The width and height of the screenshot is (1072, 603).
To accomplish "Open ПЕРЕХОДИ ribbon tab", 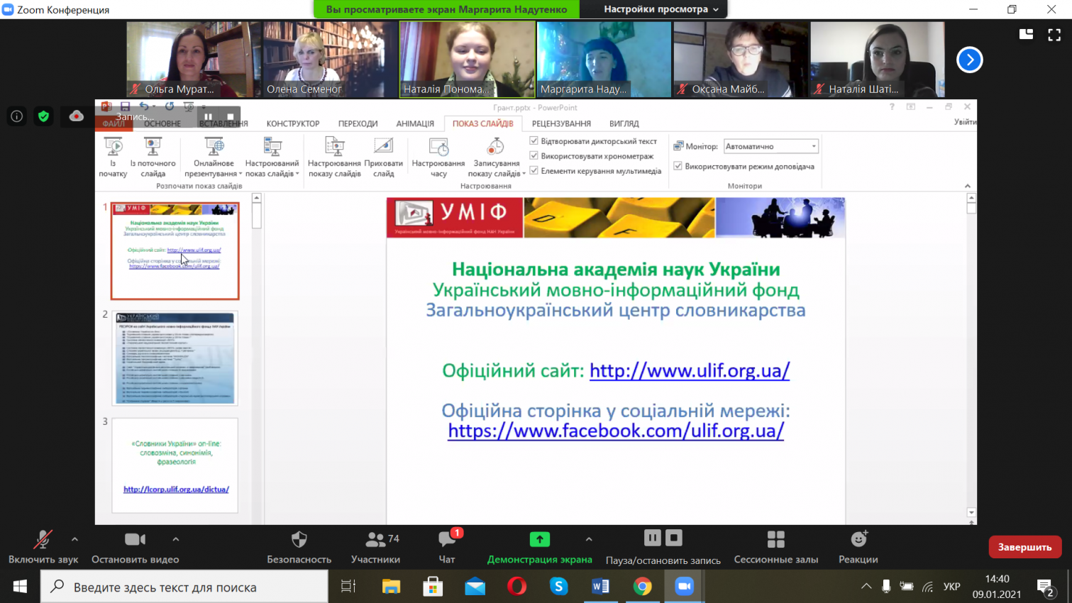I will 358,123.
